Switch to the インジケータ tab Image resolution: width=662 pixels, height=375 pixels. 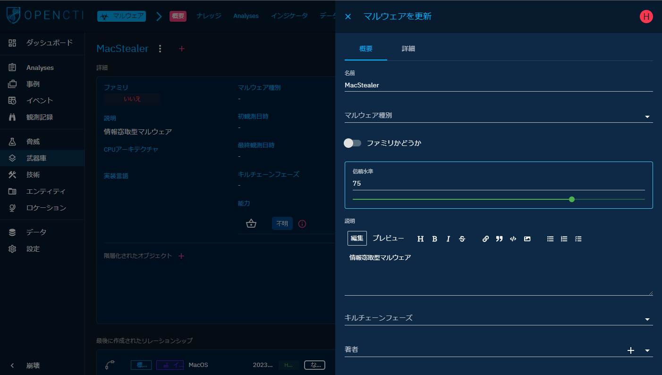289,16
